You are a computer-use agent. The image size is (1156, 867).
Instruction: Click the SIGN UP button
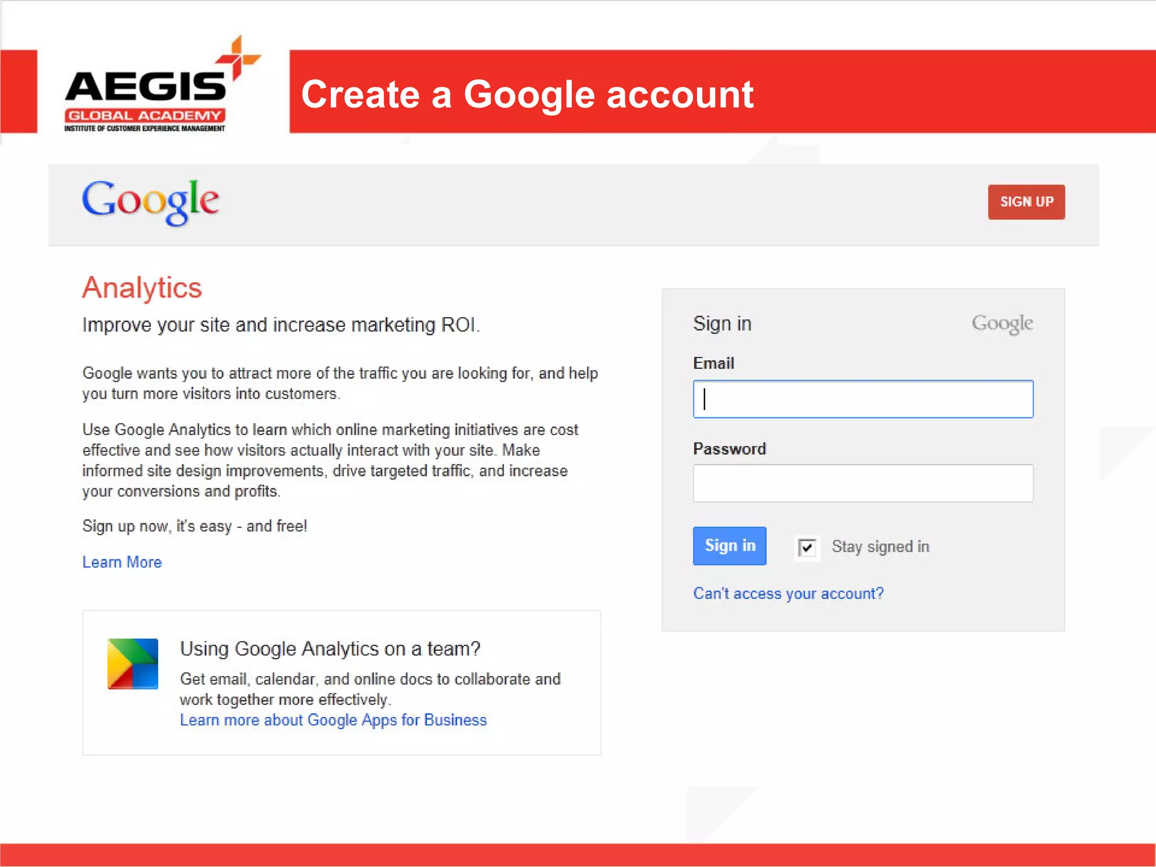pyautogui.click(x=1026, y=202)
